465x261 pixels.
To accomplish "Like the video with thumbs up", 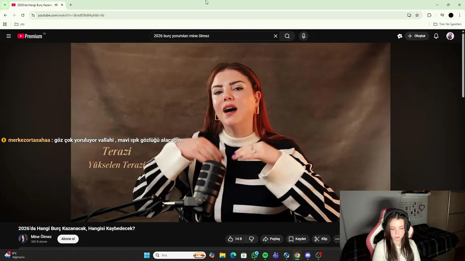I will point(235,239).
